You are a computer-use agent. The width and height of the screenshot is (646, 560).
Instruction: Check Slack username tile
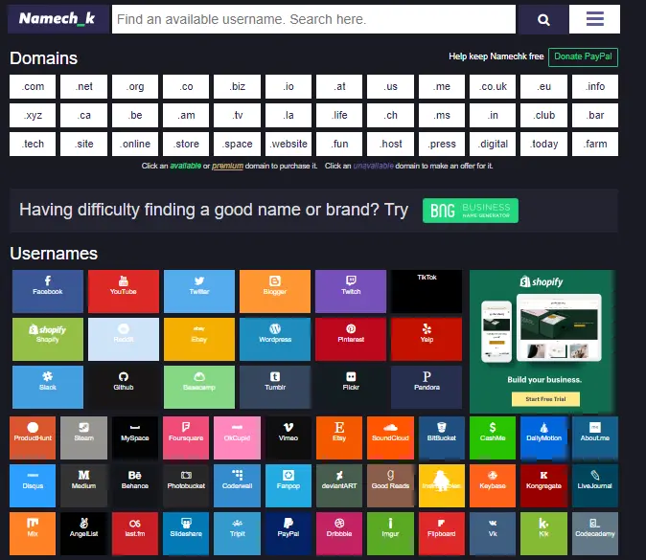48,387
